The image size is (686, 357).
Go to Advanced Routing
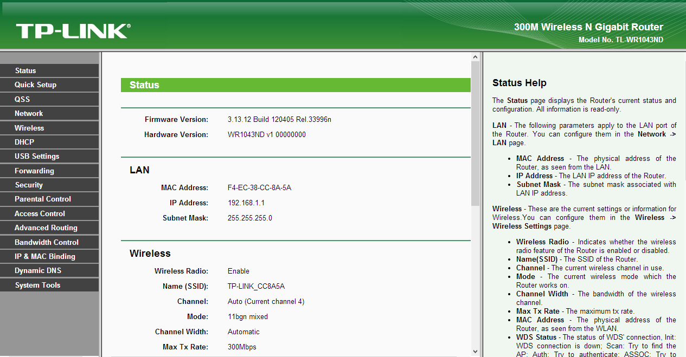click(x=49, y=228)
